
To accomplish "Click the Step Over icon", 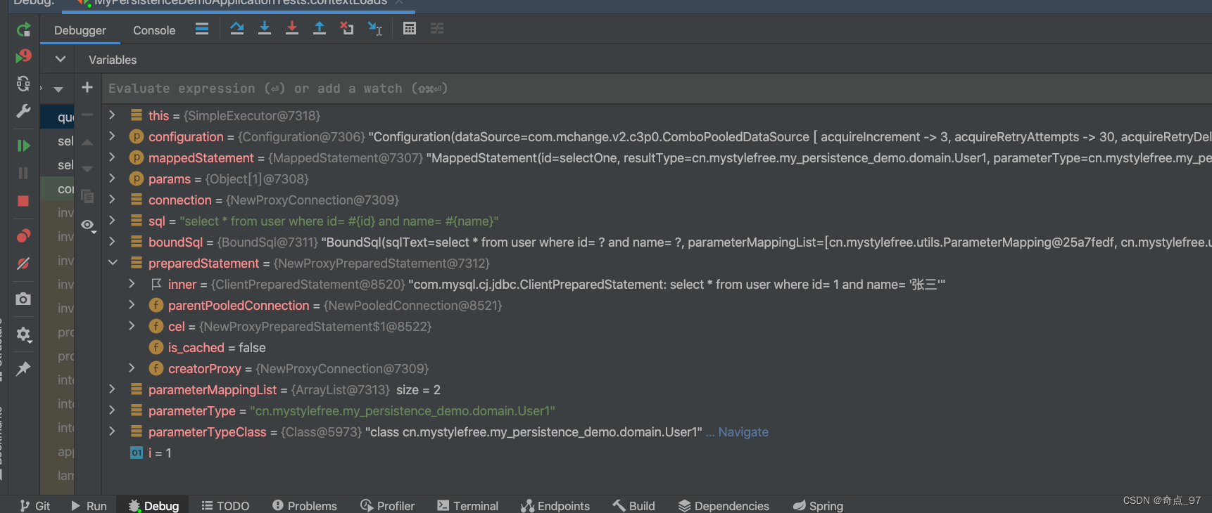I will 237,29.
